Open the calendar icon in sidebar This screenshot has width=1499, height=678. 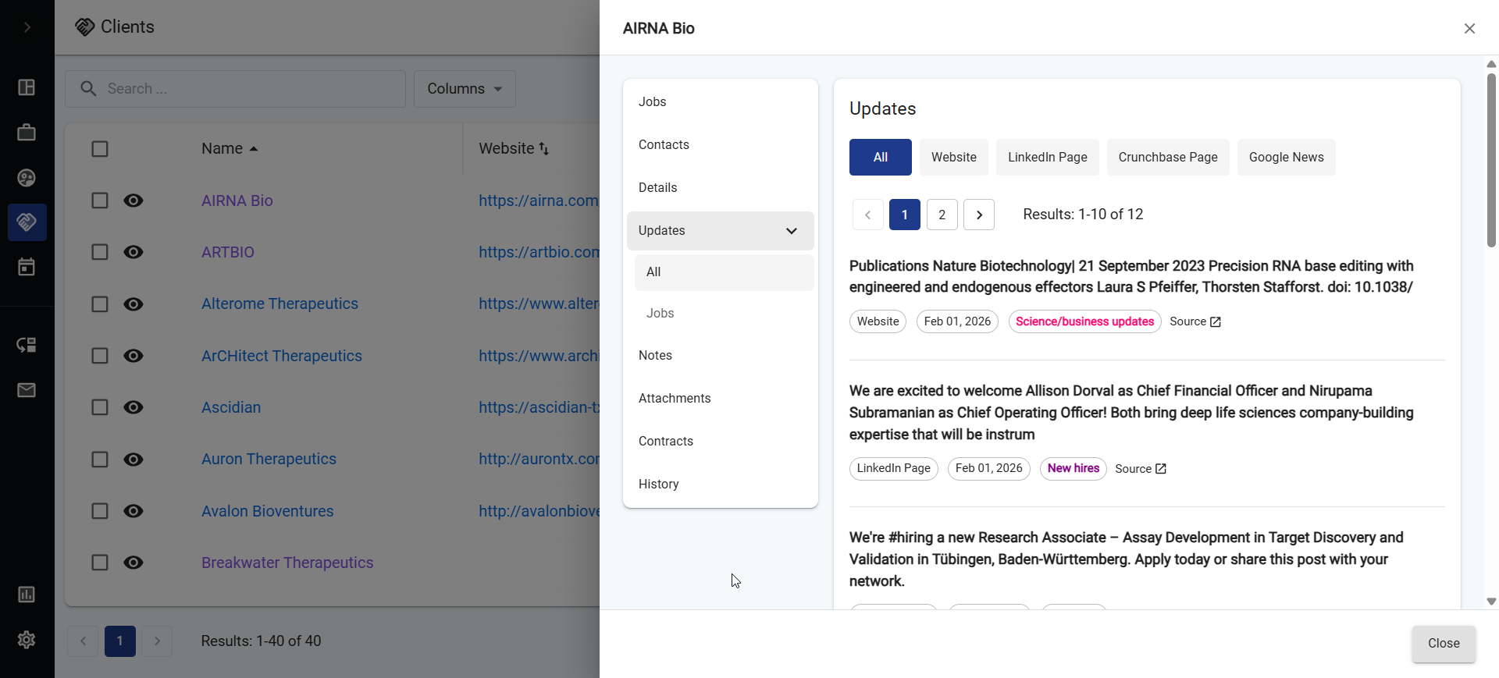pyautogui.click(x=27, y=268)
